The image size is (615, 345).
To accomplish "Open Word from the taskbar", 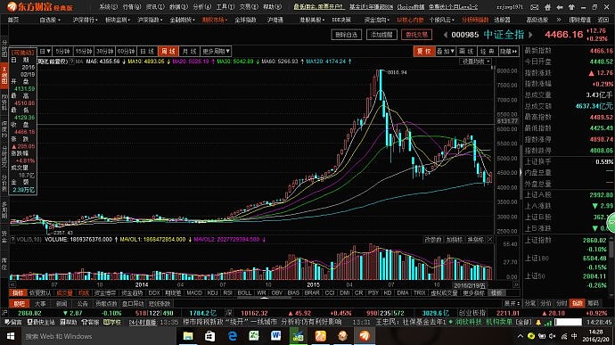I will tap(276, 336).
